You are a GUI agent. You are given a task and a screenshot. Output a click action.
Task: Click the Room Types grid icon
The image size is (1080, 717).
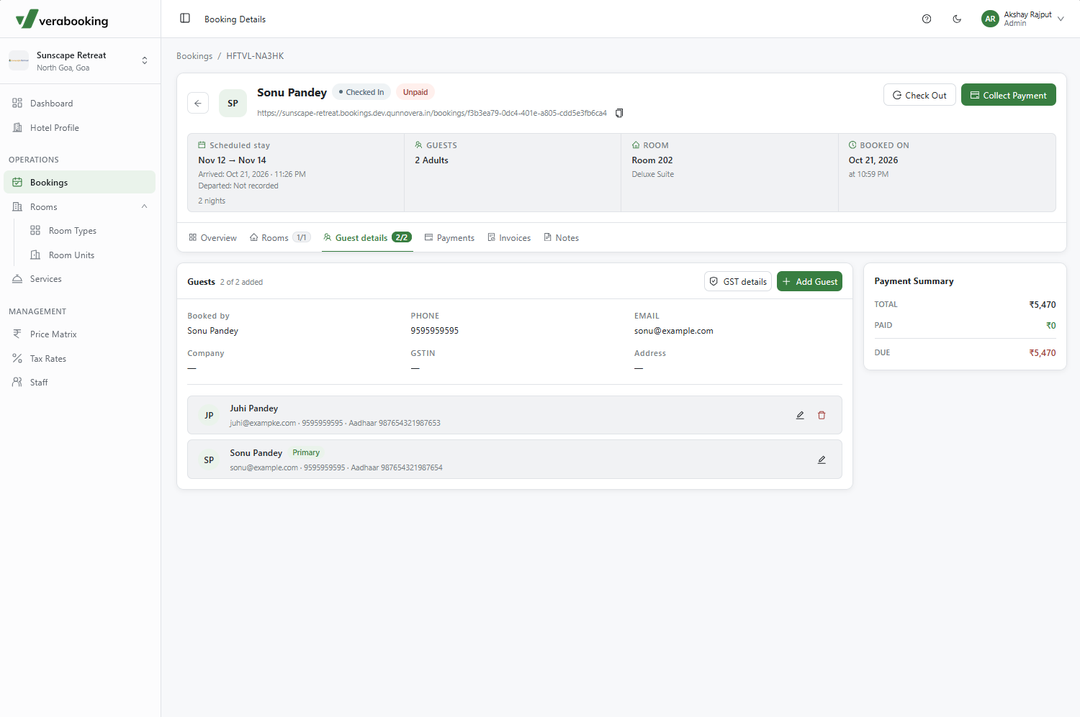[35, 230]
